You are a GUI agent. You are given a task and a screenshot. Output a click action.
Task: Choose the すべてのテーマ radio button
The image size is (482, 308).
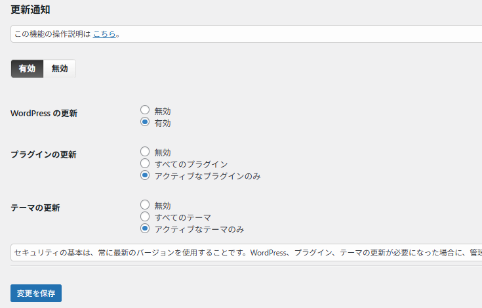point(146,217)
